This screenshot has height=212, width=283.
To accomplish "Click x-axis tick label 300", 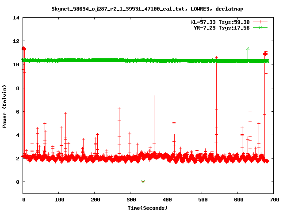I will [x=131, y=200].
